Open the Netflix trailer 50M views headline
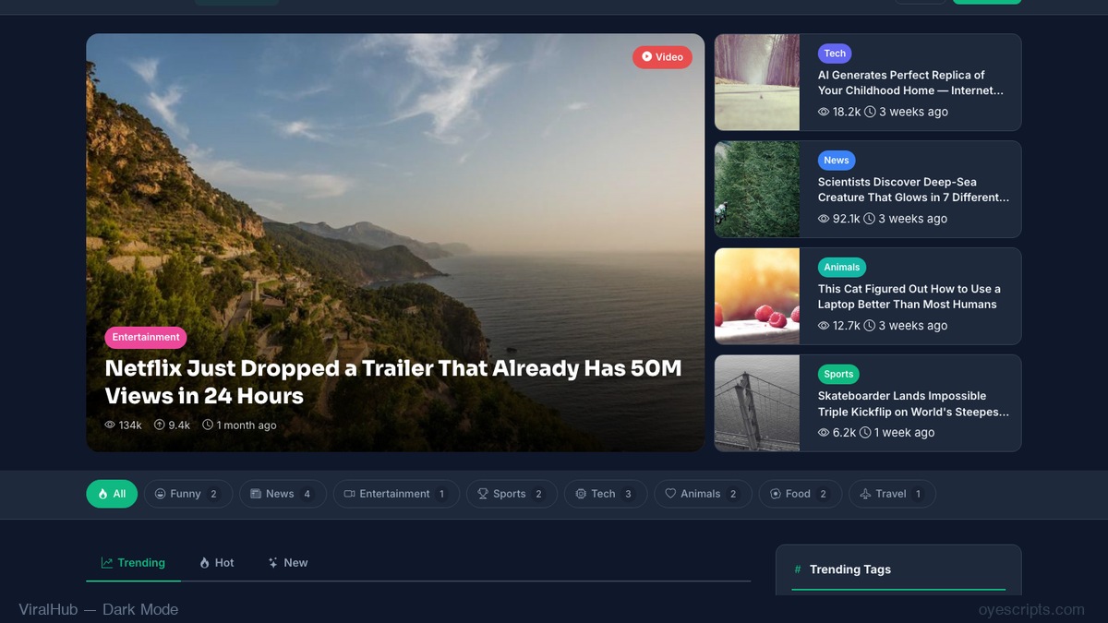This screenshot has height=623, width=1108. (393, 382)
